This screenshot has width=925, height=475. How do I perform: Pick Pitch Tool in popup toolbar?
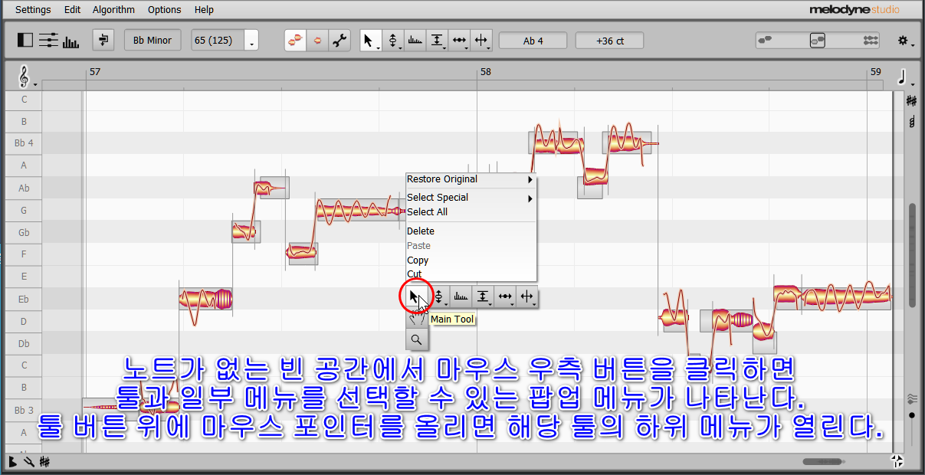439,296
